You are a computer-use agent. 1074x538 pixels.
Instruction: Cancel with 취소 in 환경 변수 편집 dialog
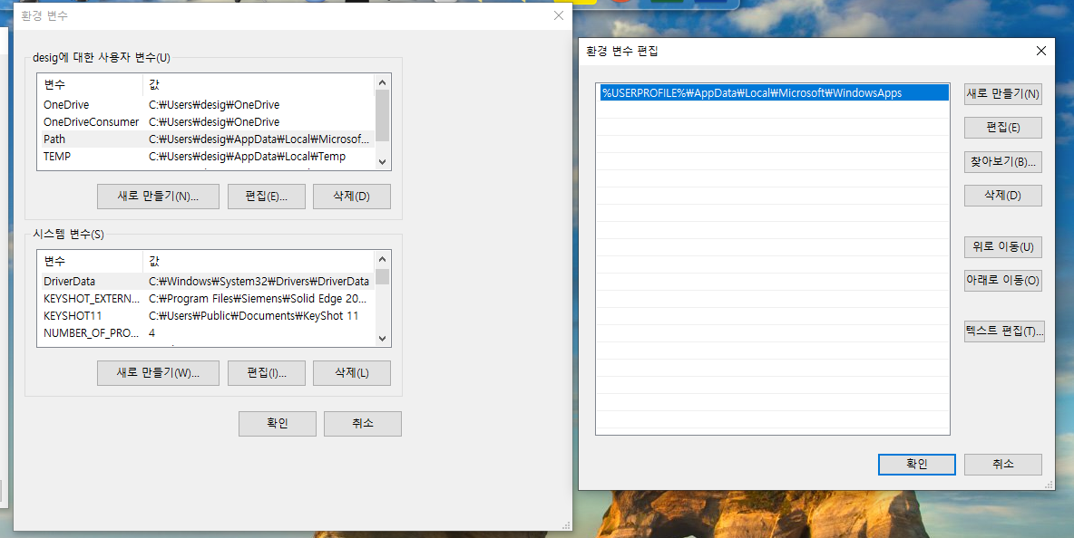pyautogui.click(x=1002, y=464)
